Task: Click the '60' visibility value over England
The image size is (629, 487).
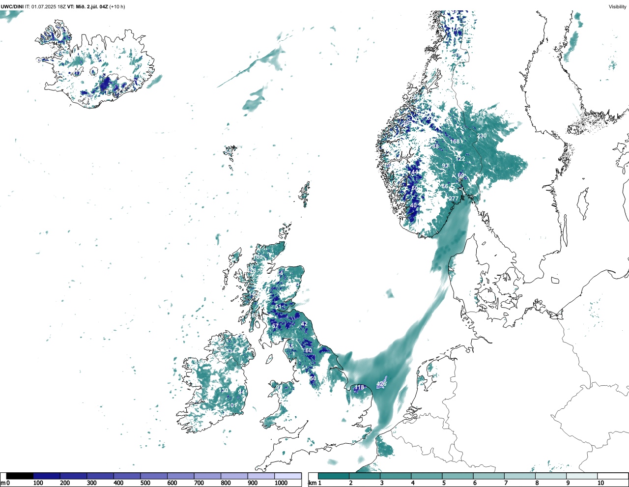Action: 309,350
